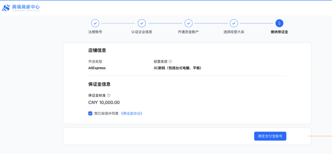This screenshot has width=332, height=154.
Task: Open the 《保证金协议》 link
Action: coord(131,113)
